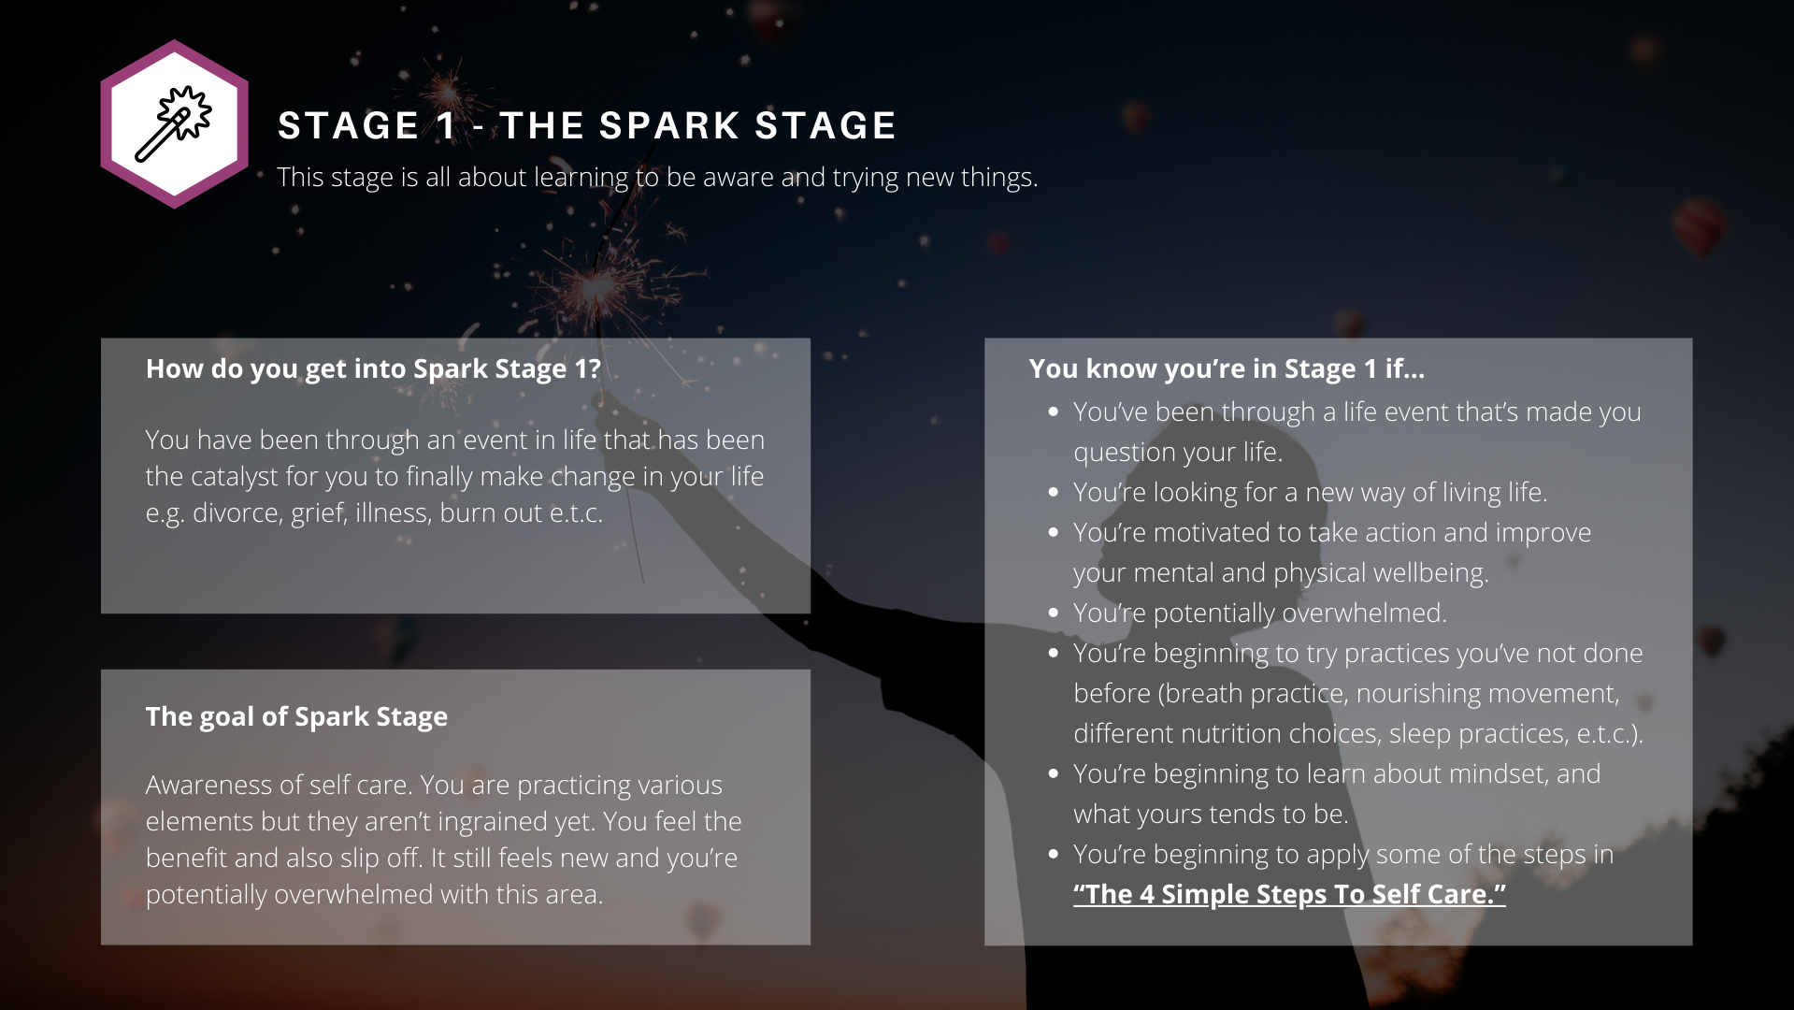This screenshot has height=1010, width=1794.
Task: Click the bullet about learning about mindset
Action: (x=1337, y=793)
